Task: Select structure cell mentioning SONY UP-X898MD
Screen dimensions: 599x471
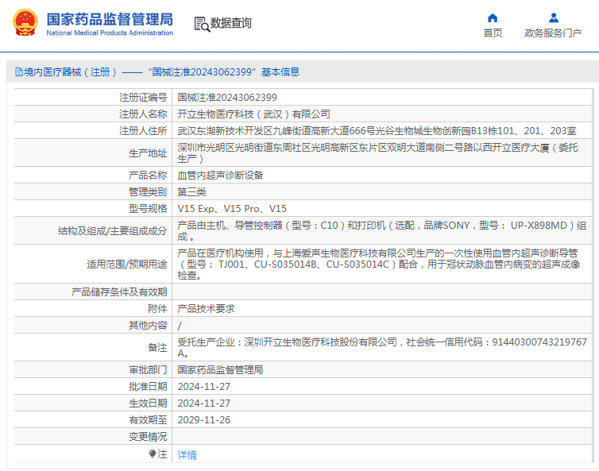Action: click(382, 230)
